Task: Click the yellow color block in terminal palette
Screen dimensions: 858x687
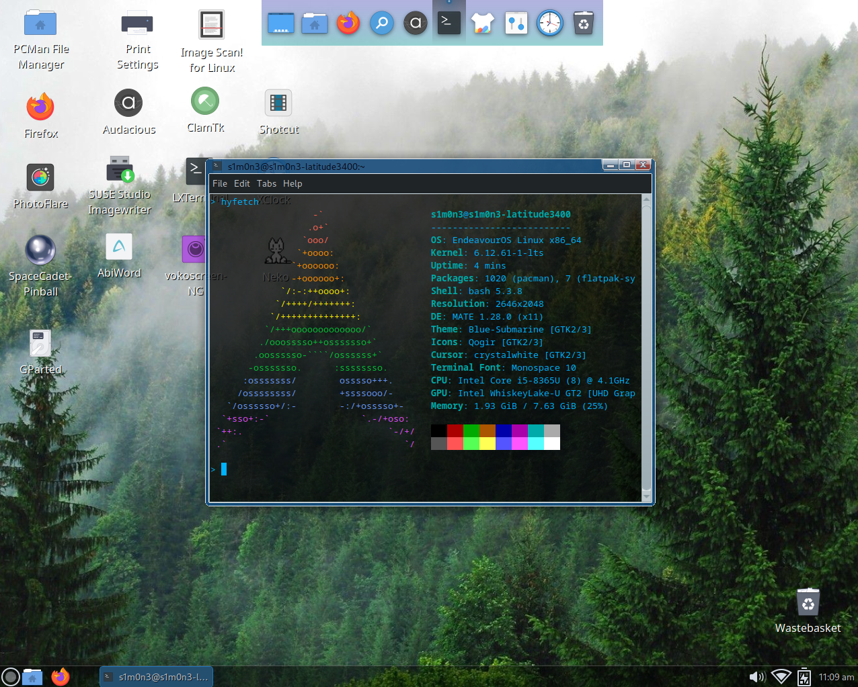Action: (x=487, y=443)
